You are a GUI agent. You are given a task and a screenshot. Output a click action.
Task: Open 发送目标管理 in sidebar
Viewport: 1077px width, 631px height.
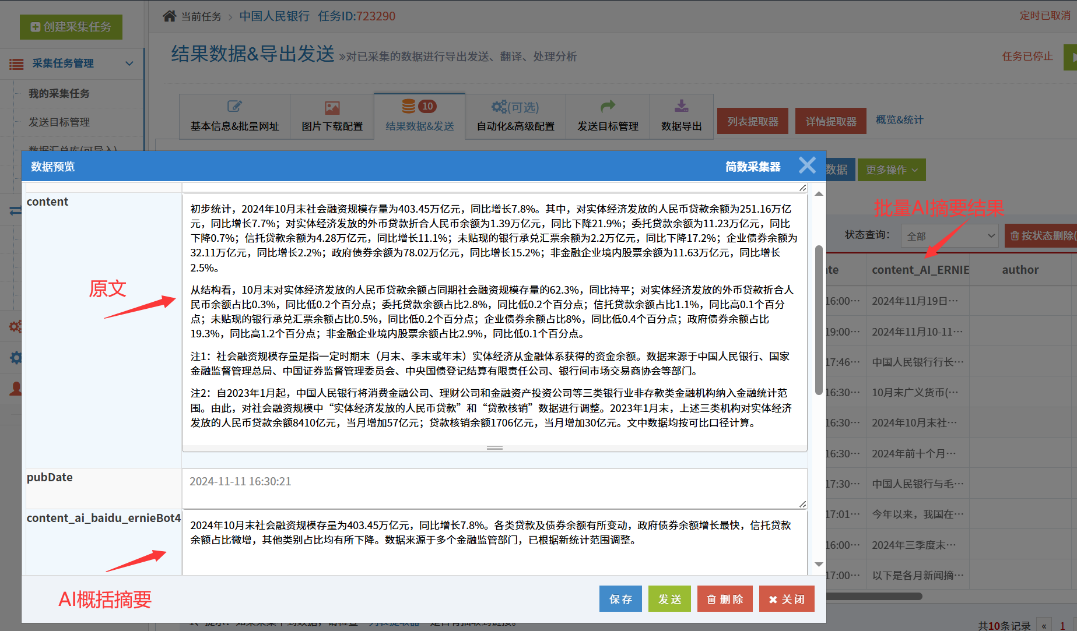click(x=59, y=122)
